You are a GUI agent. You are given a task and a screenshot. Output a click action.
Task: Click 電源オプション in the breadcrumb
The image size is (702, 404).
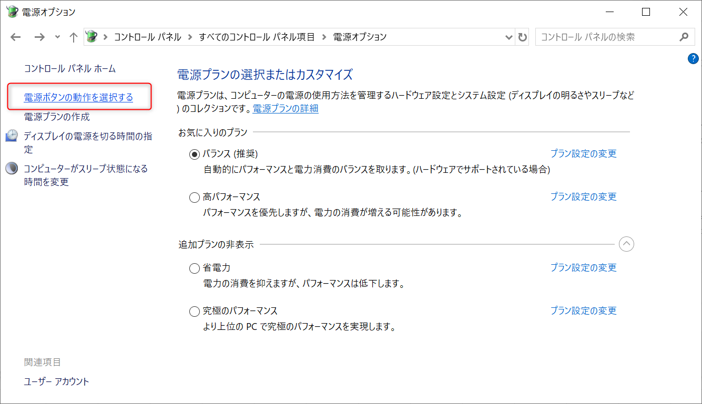tap(360, 37)
